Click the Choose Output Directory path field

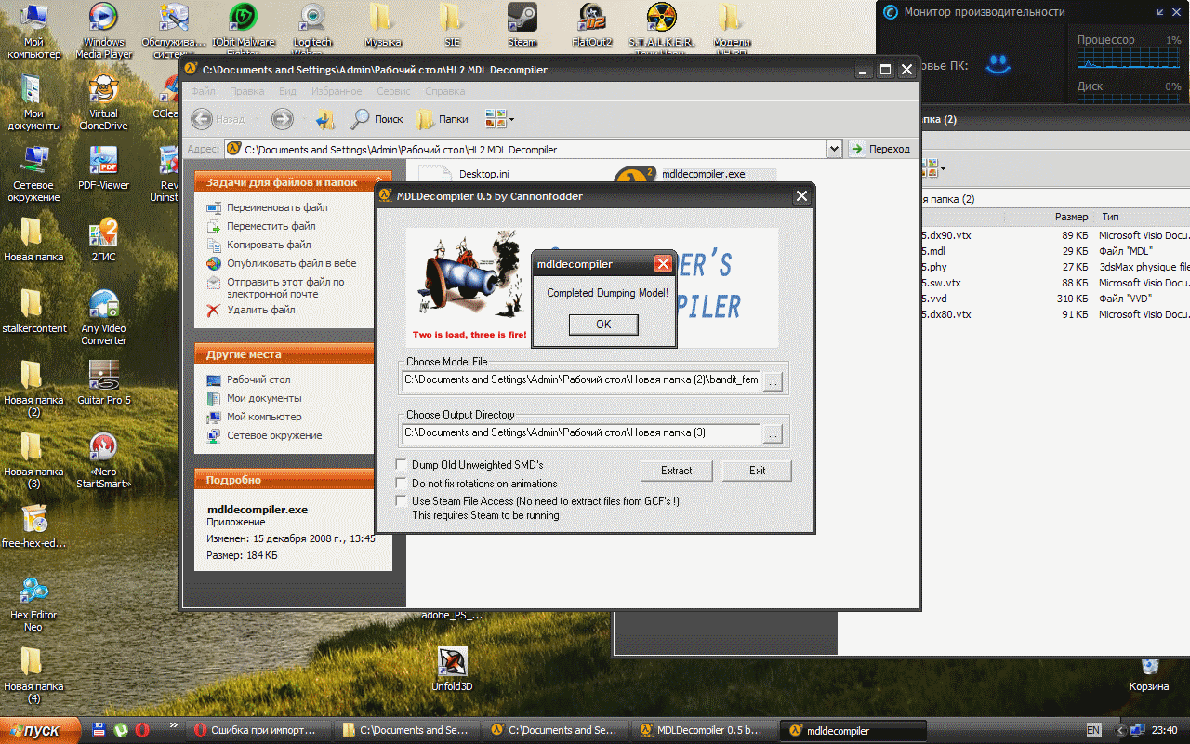click(x=581, y=433)
